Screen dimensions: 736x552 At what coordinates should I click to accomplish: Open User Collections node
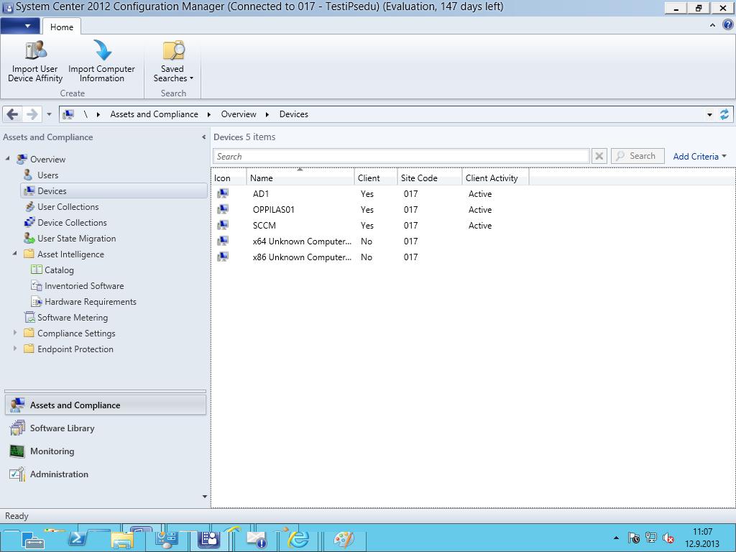pyautogui.click(x=68, y=207)
